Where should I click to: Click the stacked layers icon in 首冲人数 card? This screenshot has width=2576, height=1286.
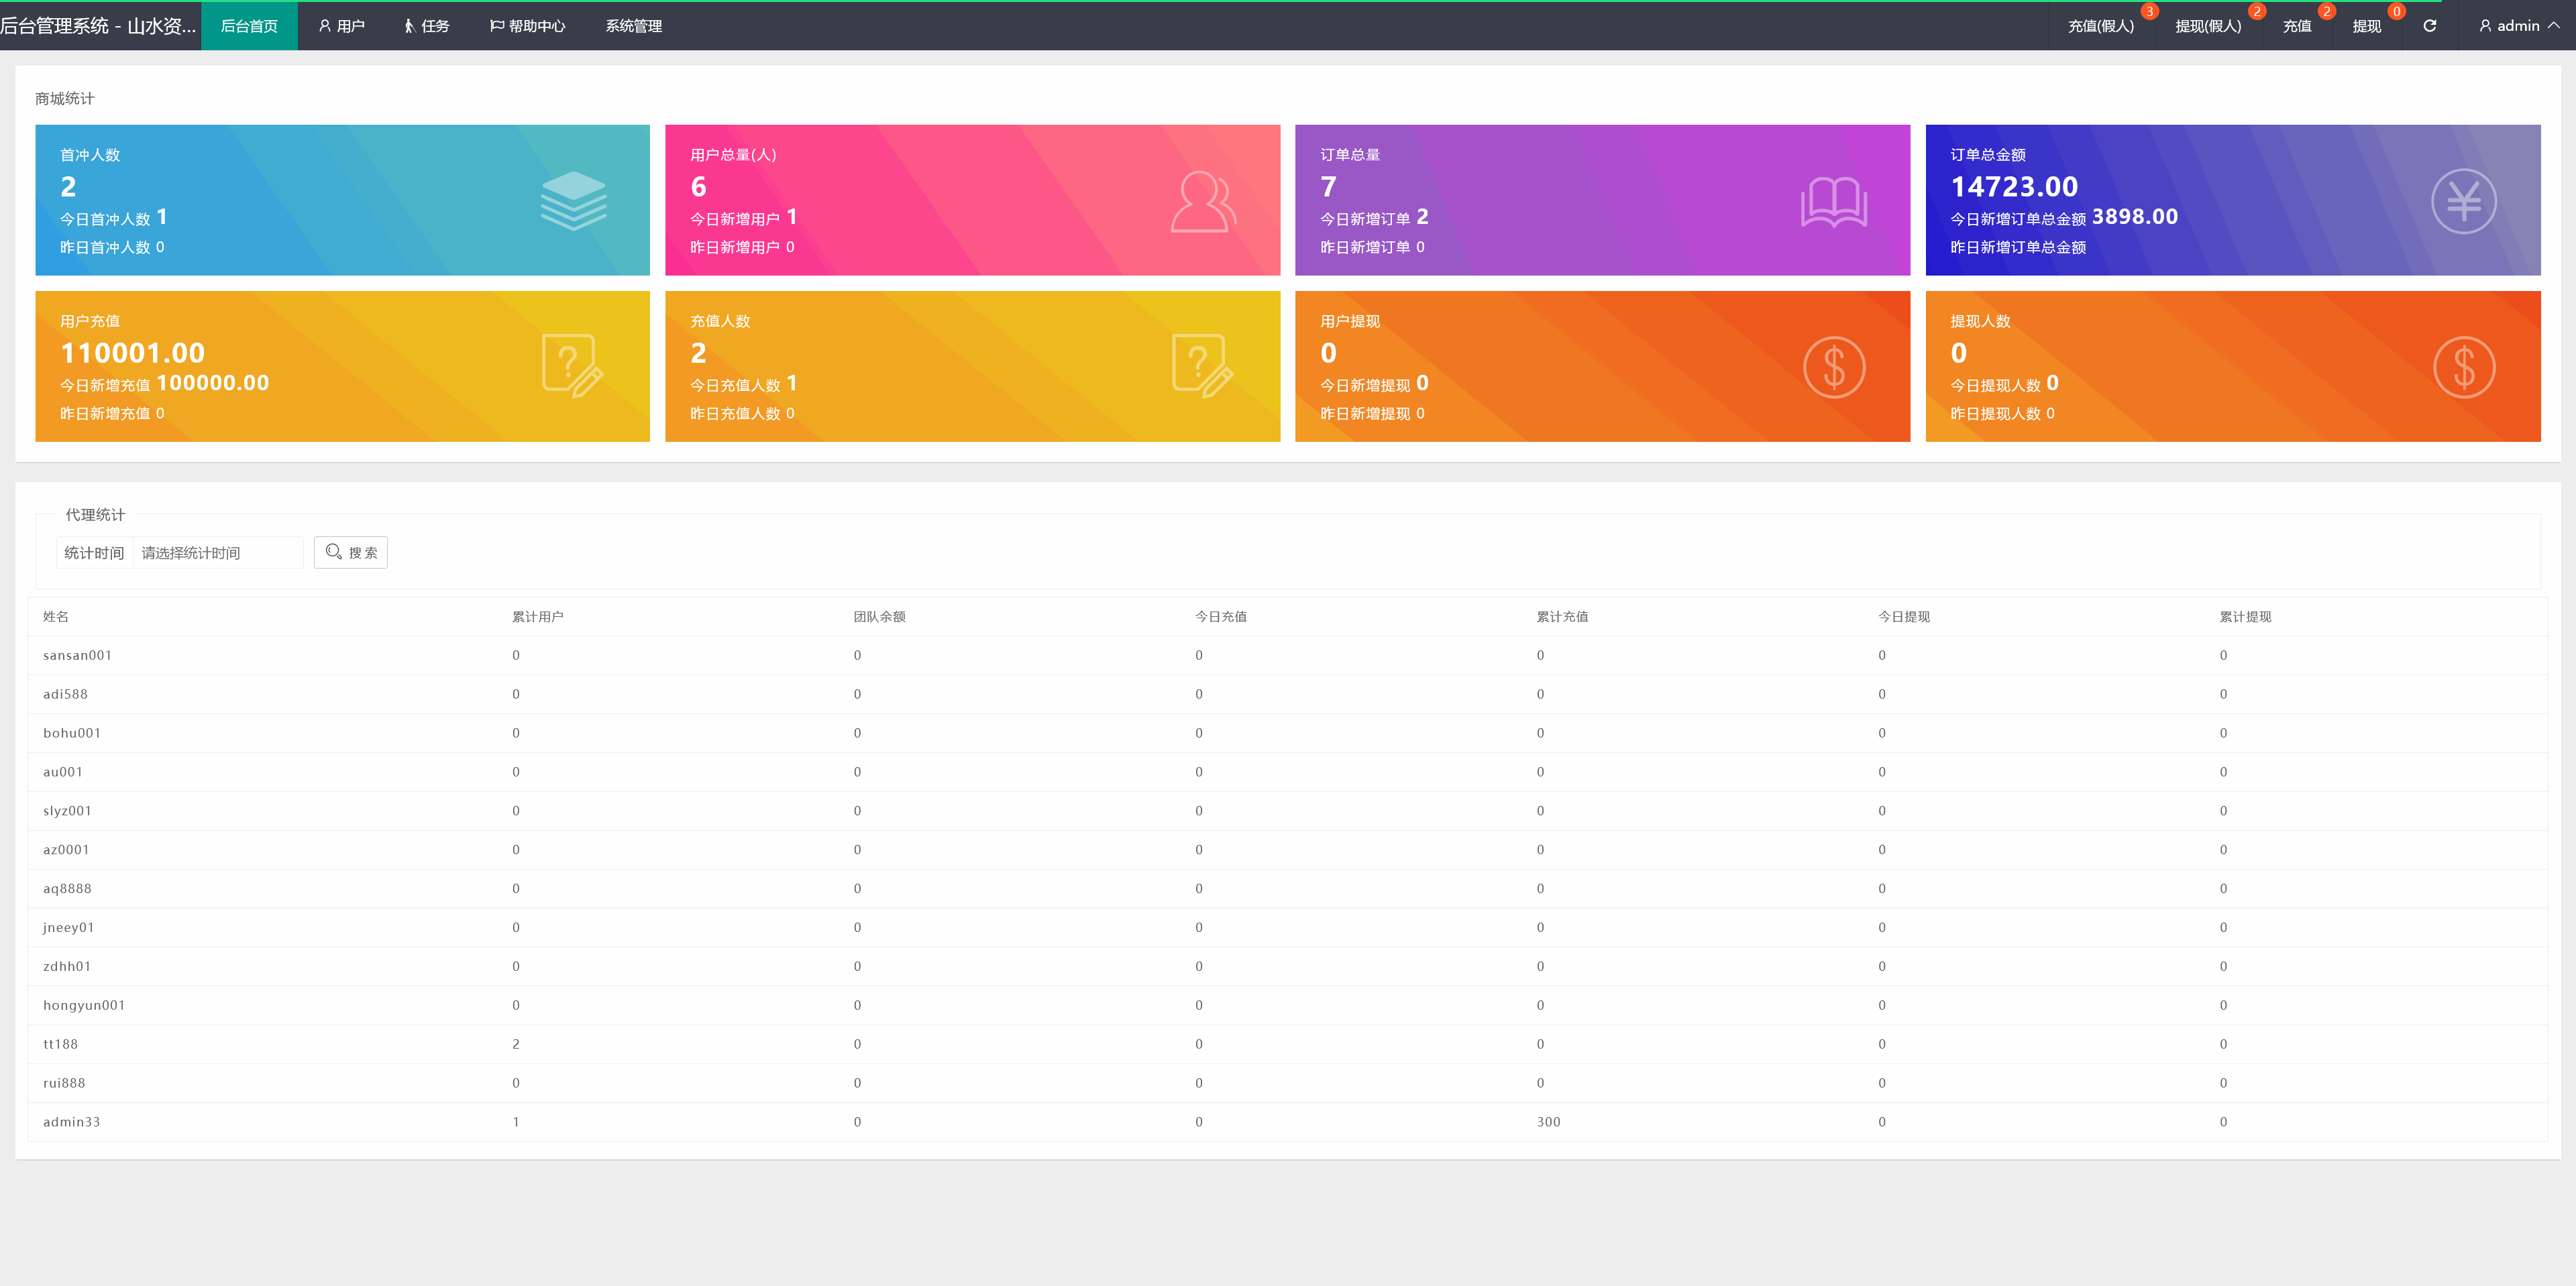click(573, 201)
